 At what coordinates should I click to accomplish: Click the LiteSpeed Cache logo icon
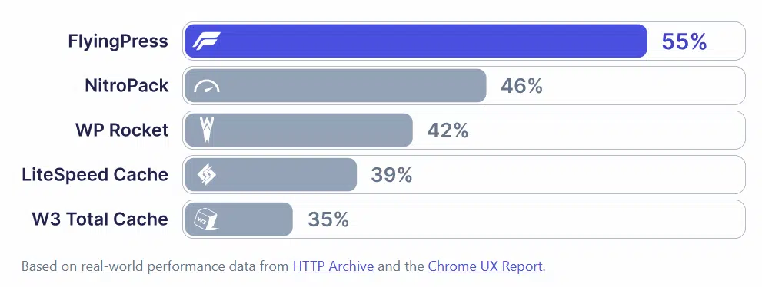tap(207, 174)
